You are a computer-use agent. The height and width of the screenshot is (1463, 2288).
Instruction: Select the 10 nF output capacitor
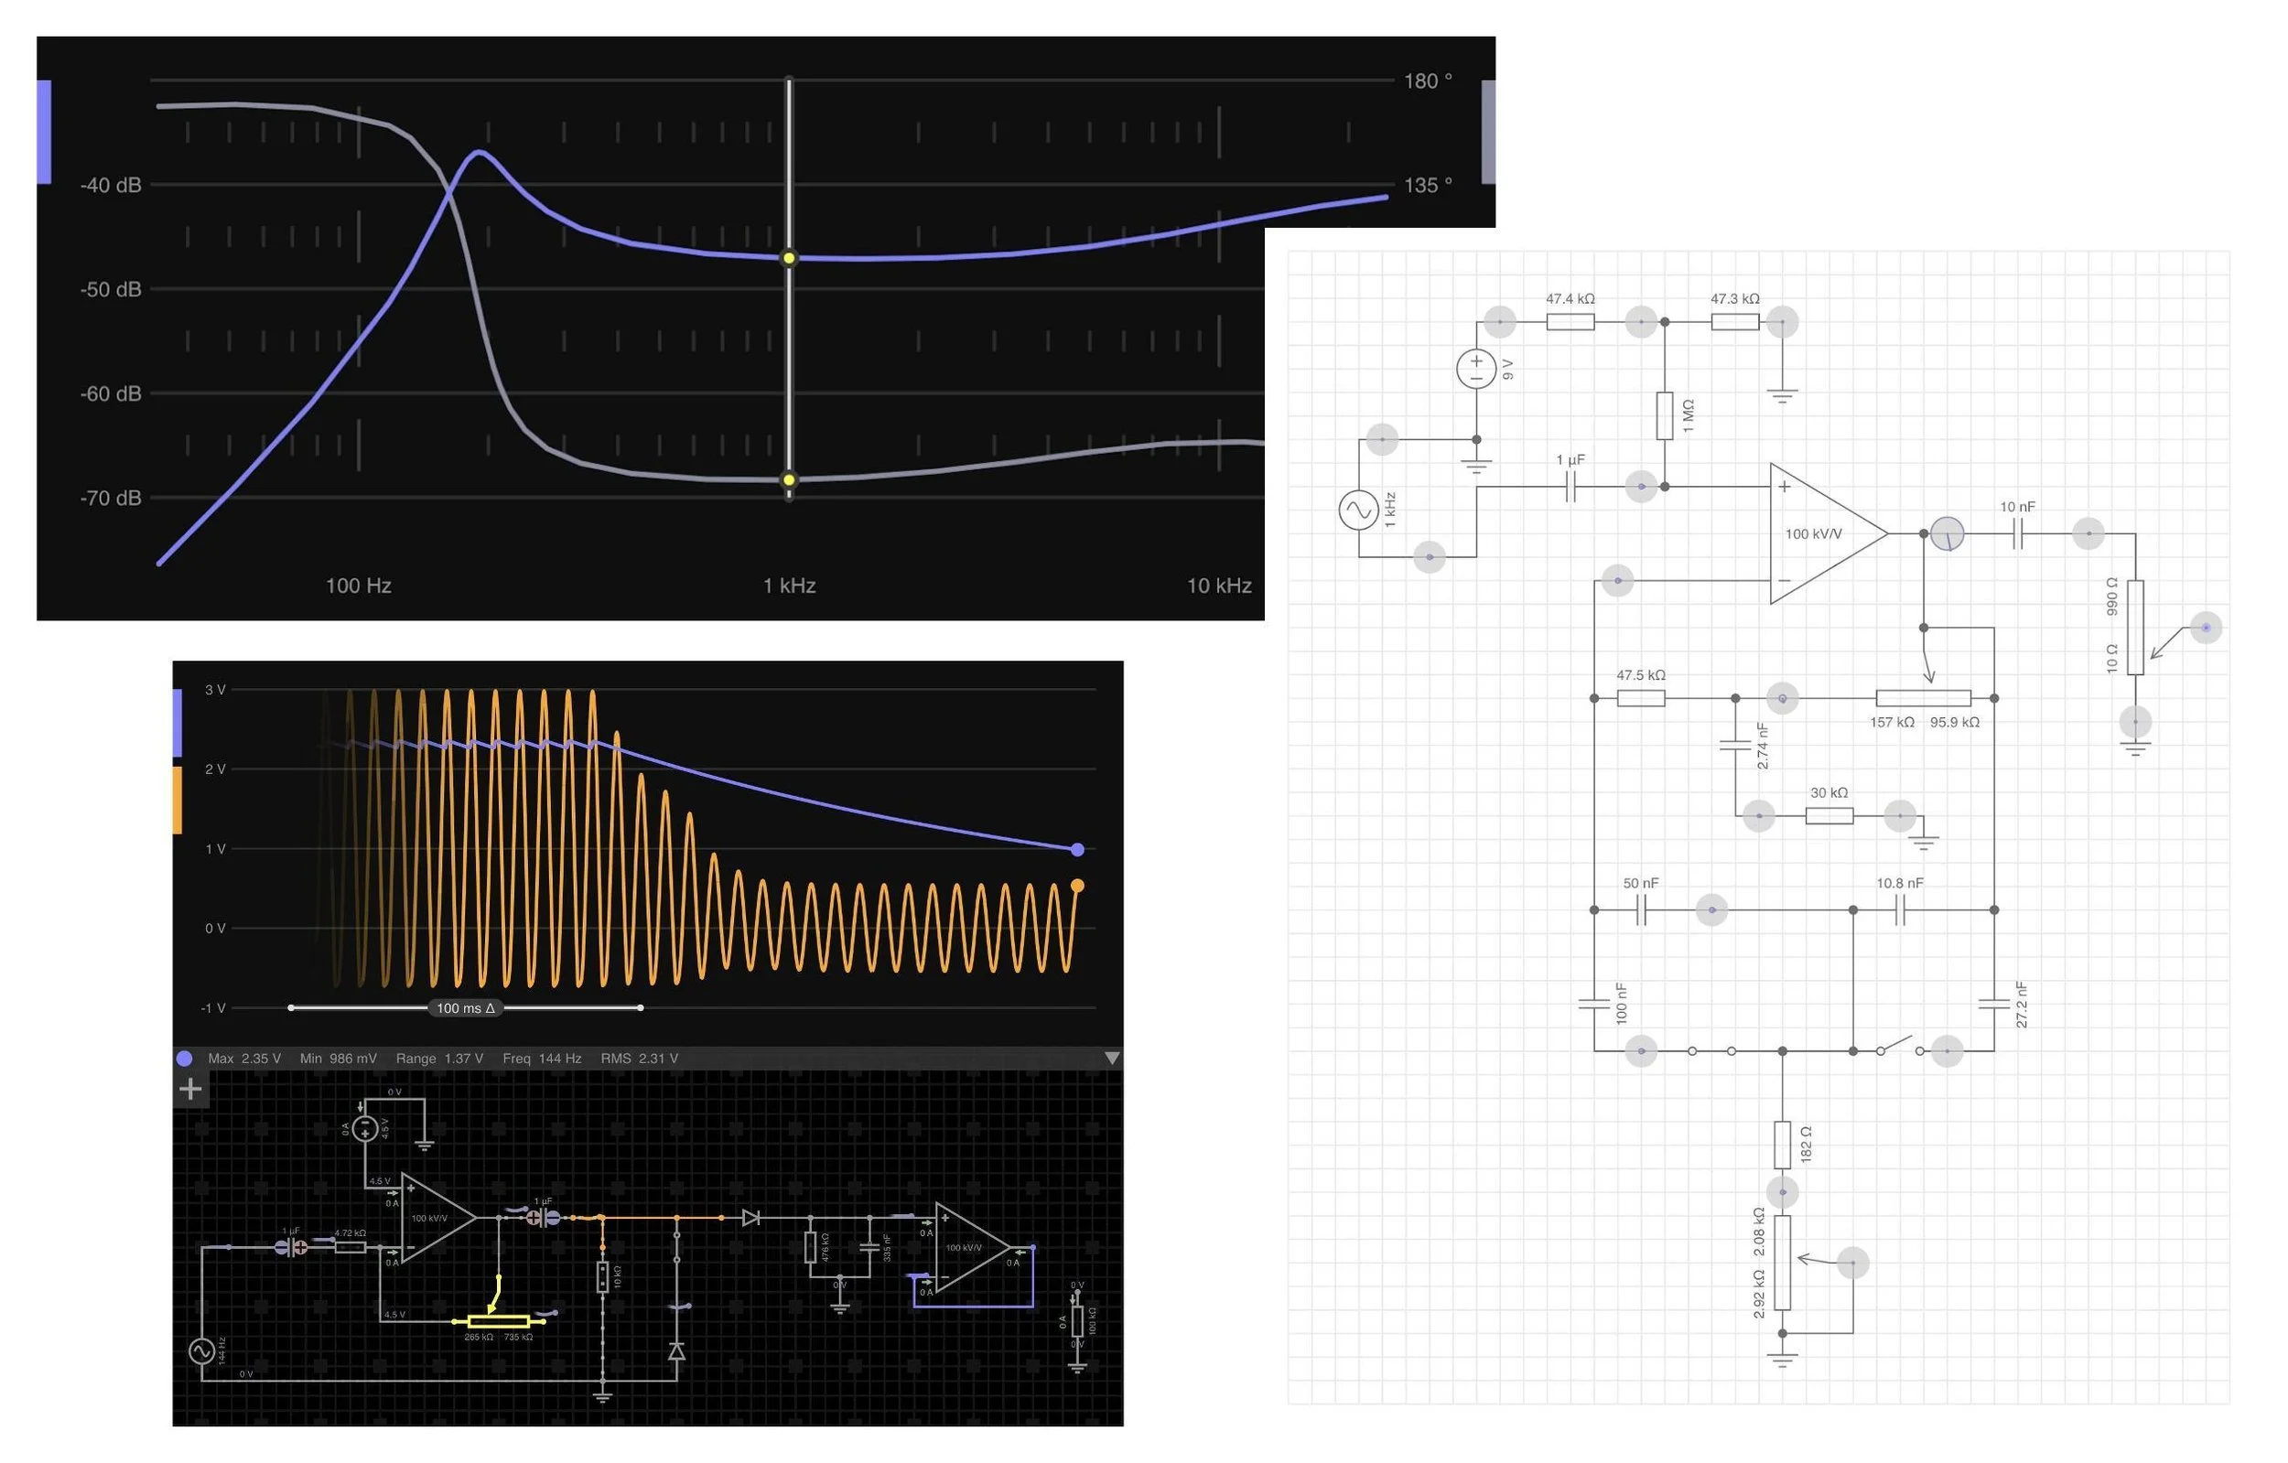(2017, 534)
